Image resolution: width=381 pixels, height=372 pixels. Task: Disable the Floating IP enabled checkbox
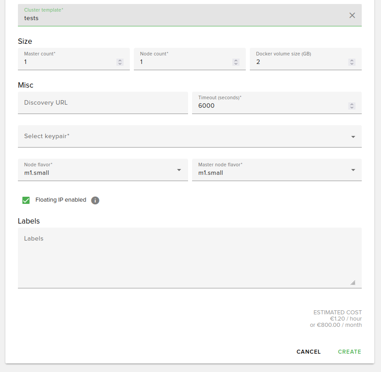tap(26, 200)
